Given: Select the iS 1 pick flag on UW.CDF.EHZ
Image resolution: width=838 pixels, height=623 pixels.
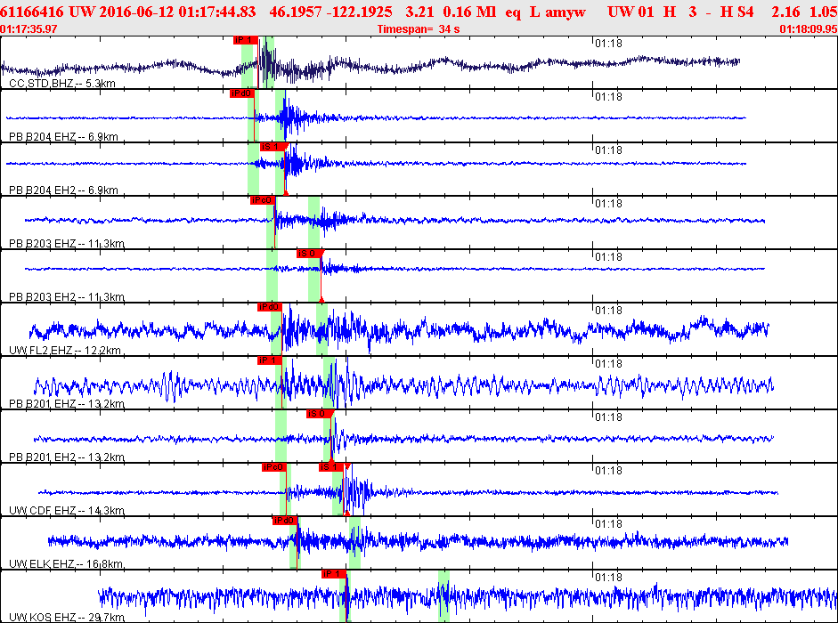Looking at the screenshot, I should coord(330,467).
